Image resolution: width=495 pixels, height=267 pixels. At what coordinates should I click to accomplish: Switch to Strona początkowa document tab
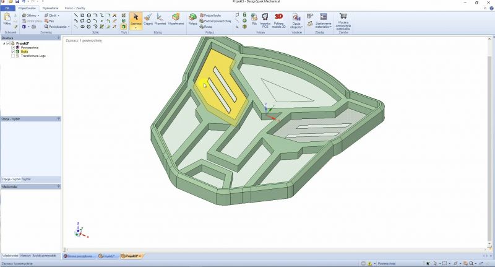pyautogui.click(x=79, y=256)
